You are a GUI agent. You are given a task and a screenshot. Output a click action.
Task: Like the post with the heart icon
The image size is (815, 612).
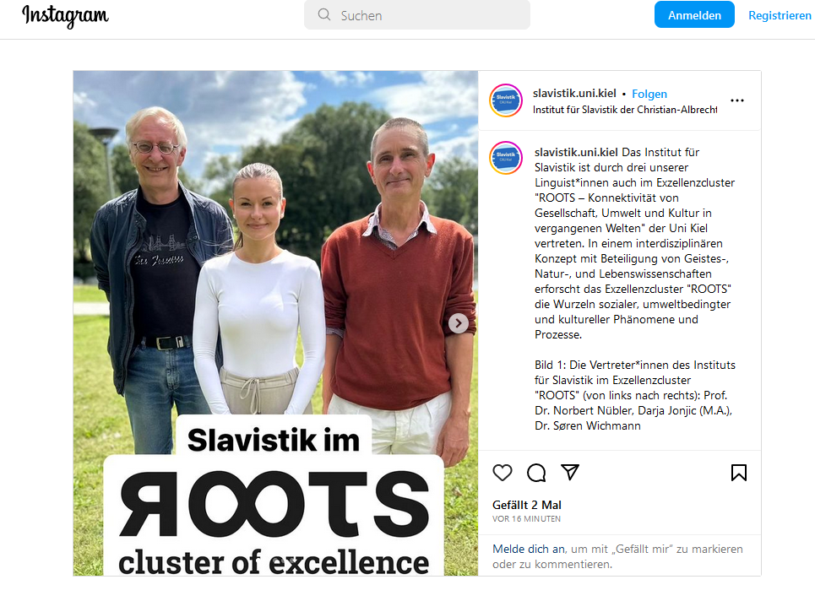tap(503, 473)
